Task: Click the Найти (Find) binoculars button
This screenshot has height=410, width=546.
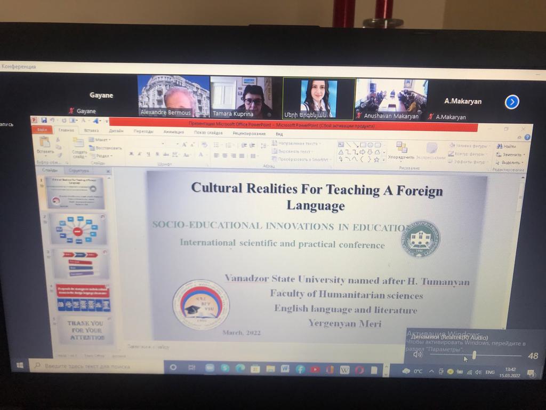Action: 506,146
